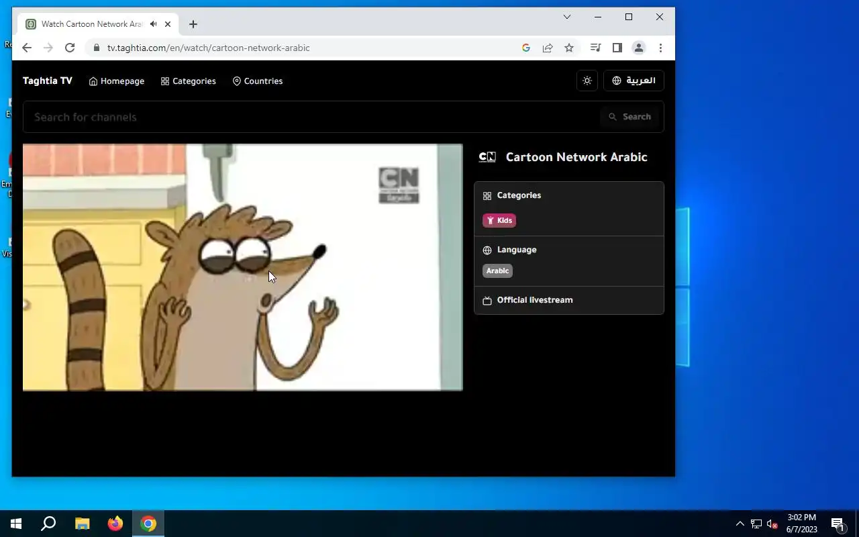Open volume tray icon
Screen dimensions: 859x537
[772, 524]
